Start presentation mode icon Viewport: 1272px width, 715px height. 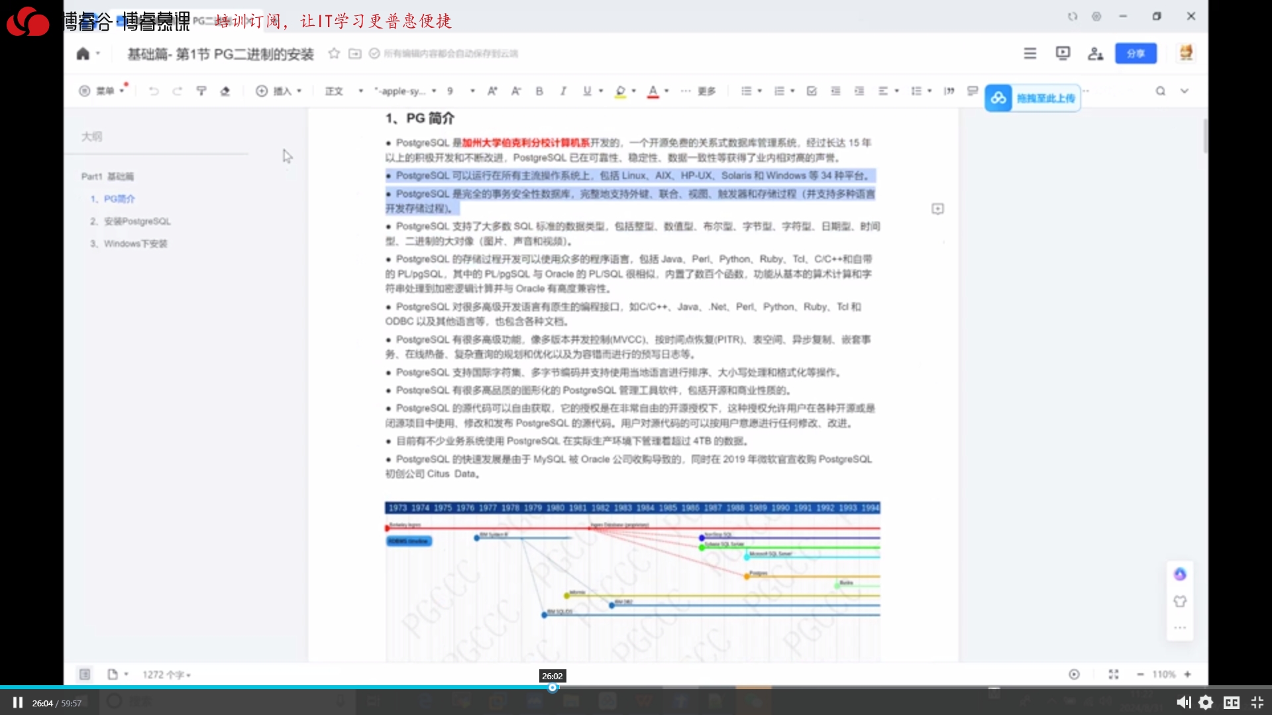[1063, 54]
